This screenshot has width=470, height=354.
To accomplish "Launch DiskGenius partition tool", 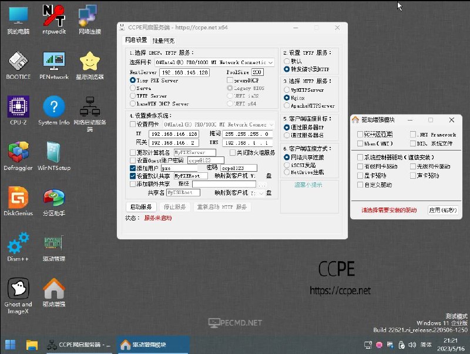I will pyautogui.click(x=18, y=202).
